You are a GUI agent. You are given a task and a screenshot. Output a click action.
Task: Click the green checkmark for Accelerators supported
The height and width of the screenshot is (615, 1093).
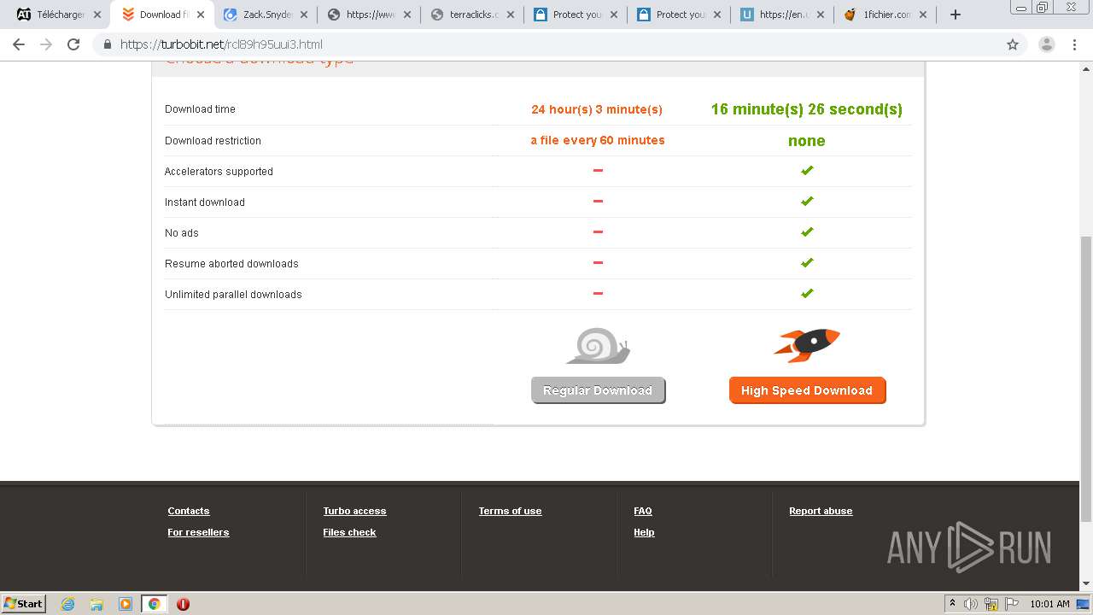click(807, 170)
